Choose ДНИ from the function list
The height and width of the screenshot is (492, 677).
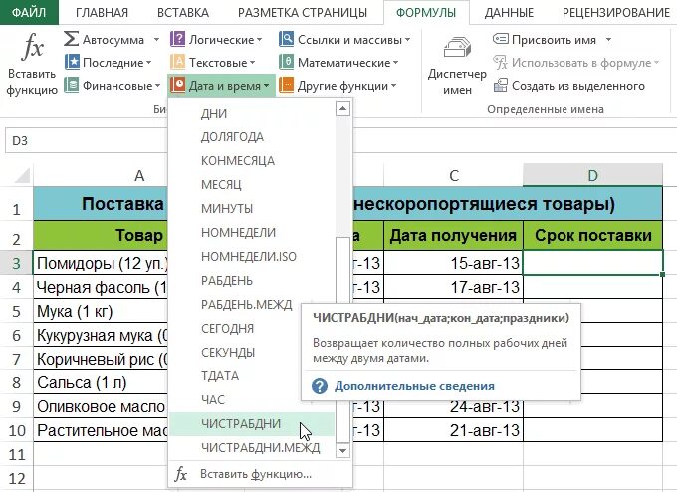252,114
